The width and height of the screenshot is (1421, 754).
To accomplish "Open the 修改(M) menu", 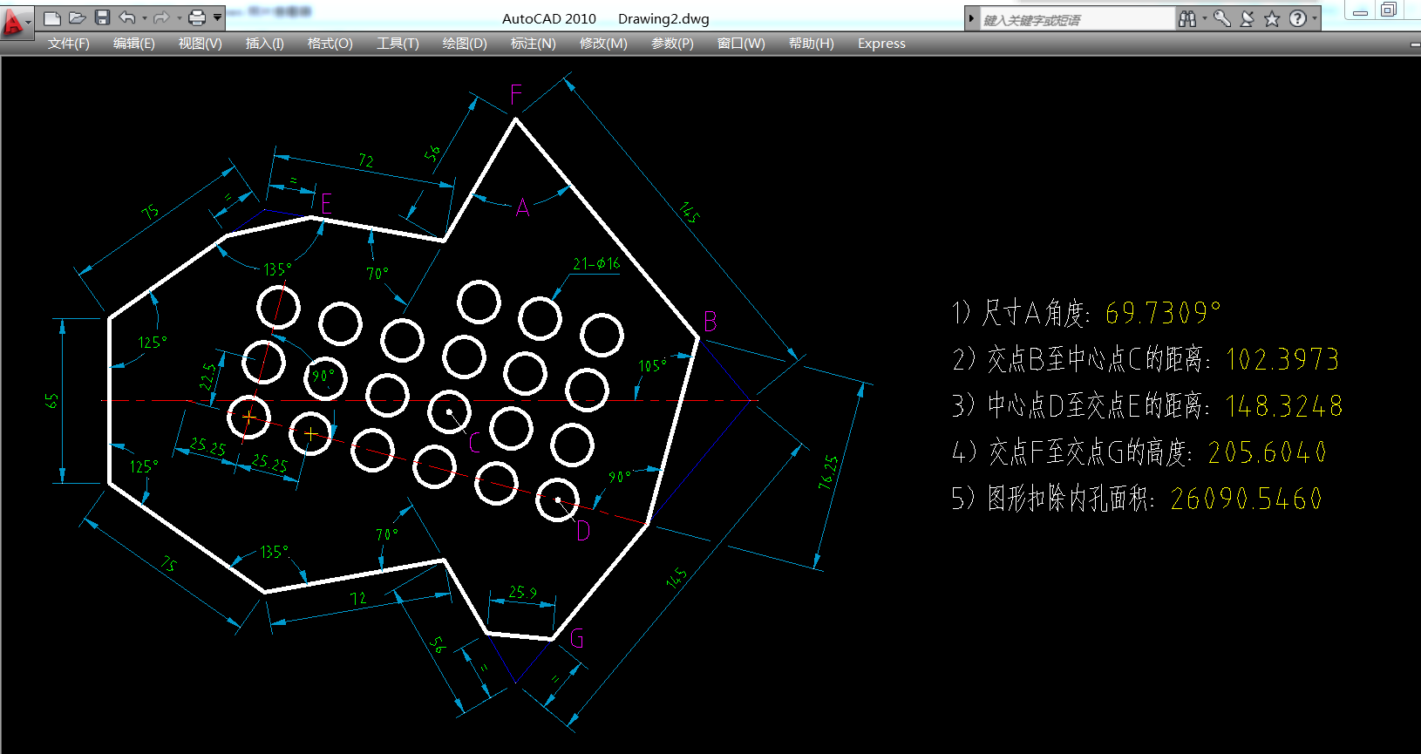I will (x=603, y=44).
